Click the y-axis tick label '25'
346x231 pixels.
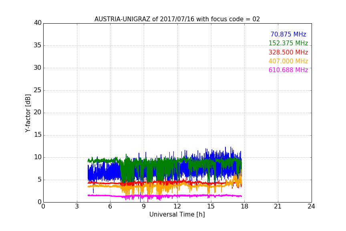pos(38,90)
